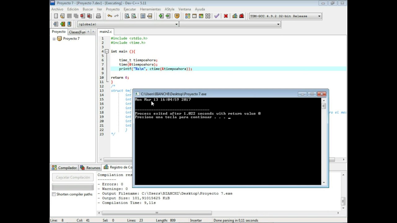Click the Find magnifier icon
Screen dimensions: 397x223
(x=127, y=16)
